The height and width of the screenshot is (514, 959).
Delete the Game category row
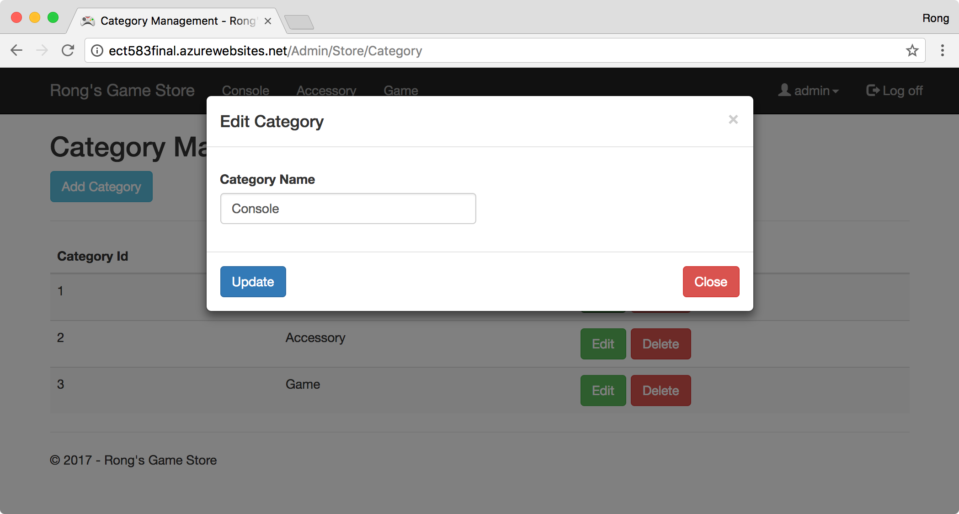tap(661, 391)
